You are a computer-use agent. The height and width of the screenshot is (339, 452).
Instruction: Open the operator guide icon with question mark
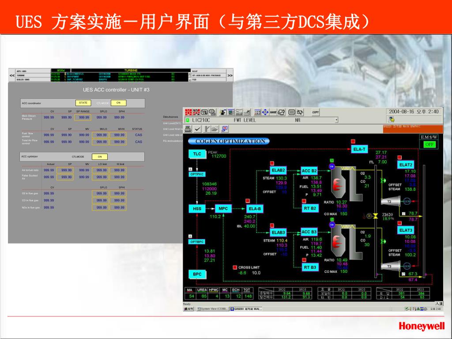point(204,112)
